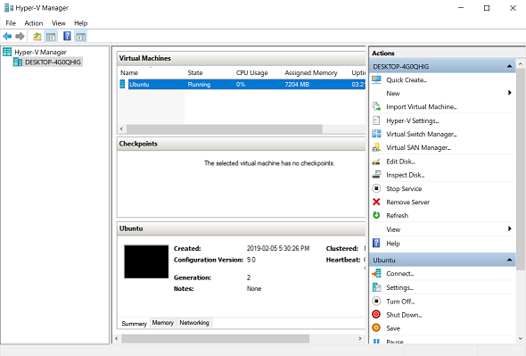Switch to the Memory tab
The width and height of the screenshot is (526, 356).
[x=162, y=322]
